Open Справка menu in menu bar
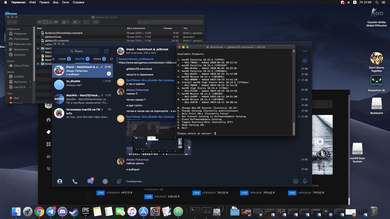390x219 pixels. pyautogui.click(x=79, y=2)
